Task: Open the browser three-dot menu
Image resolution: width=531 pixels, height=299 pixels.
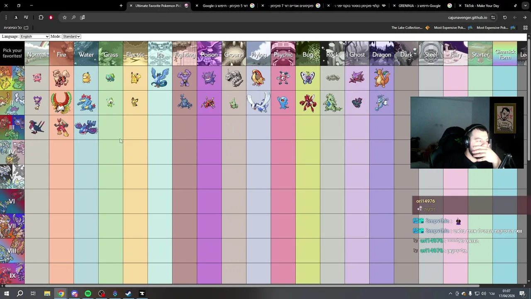Action: tap(6, 17)
